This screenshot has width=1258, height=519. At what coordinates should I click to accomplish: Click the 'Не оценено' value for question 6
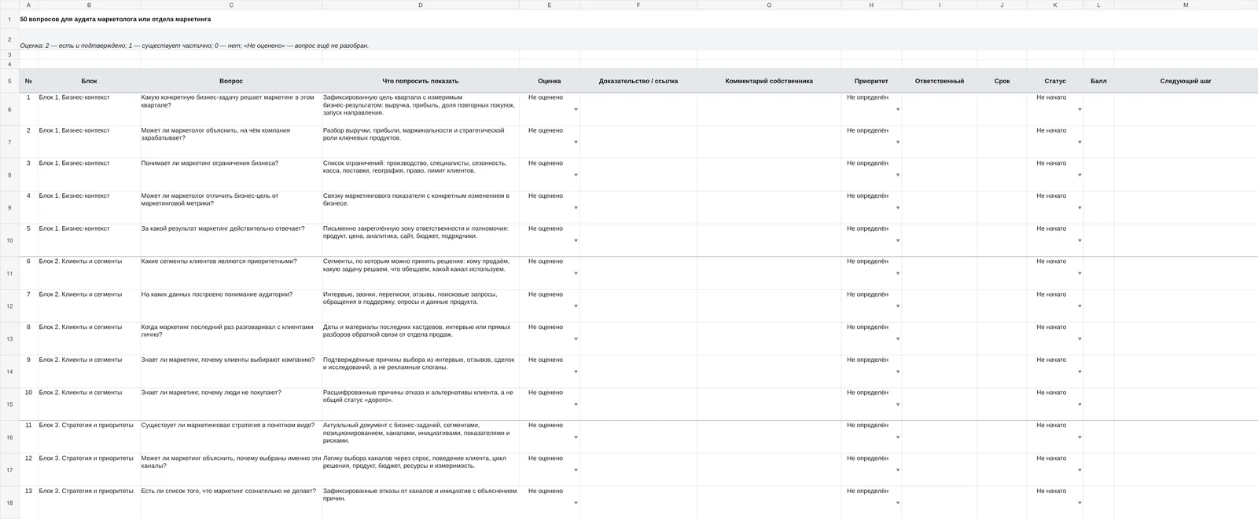tap(546, 261)
